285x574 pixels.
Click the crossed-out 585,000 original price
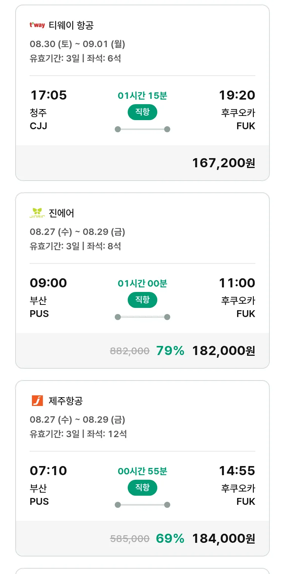130,539
